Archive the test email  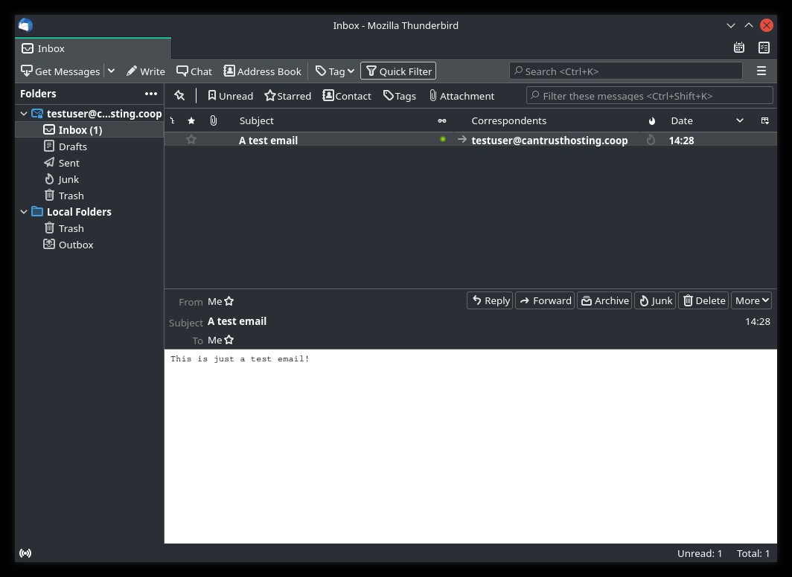(604, 300)
